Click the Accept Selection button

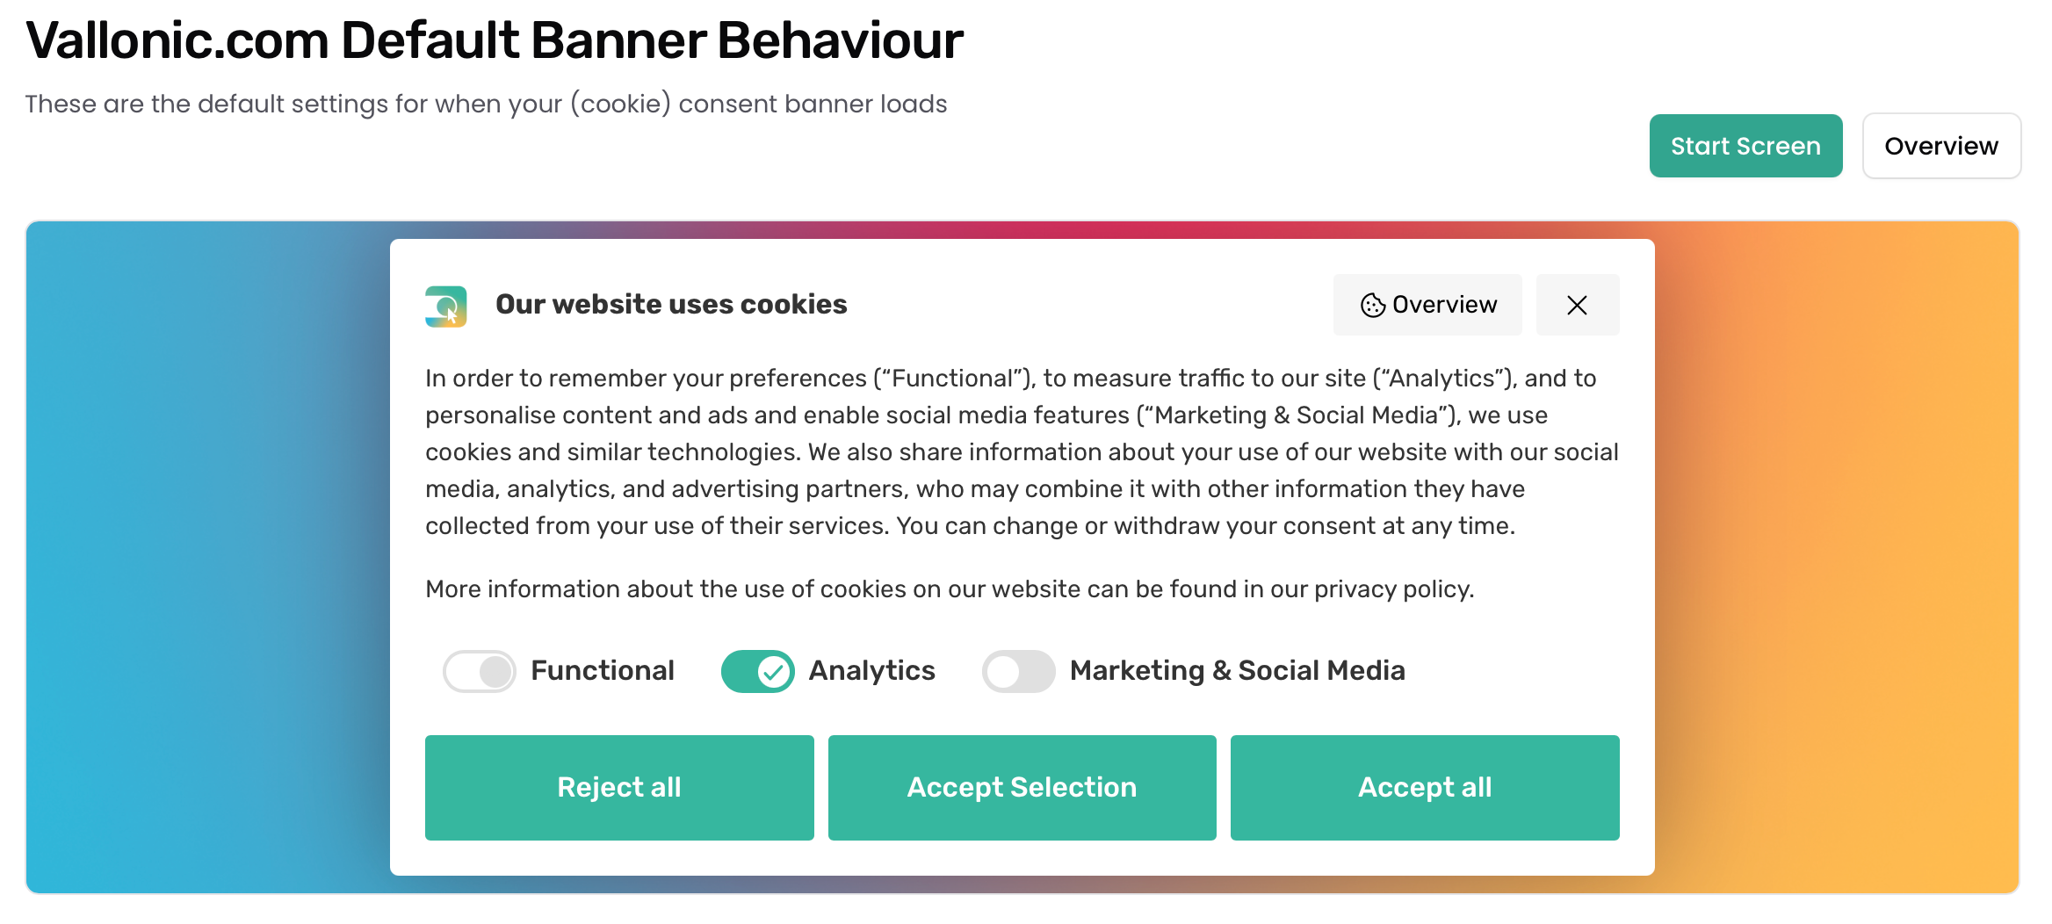tap(1022, 788)
